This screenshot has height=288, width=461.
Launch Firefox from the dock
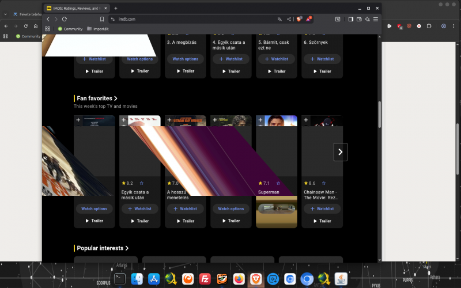(239, 279)
